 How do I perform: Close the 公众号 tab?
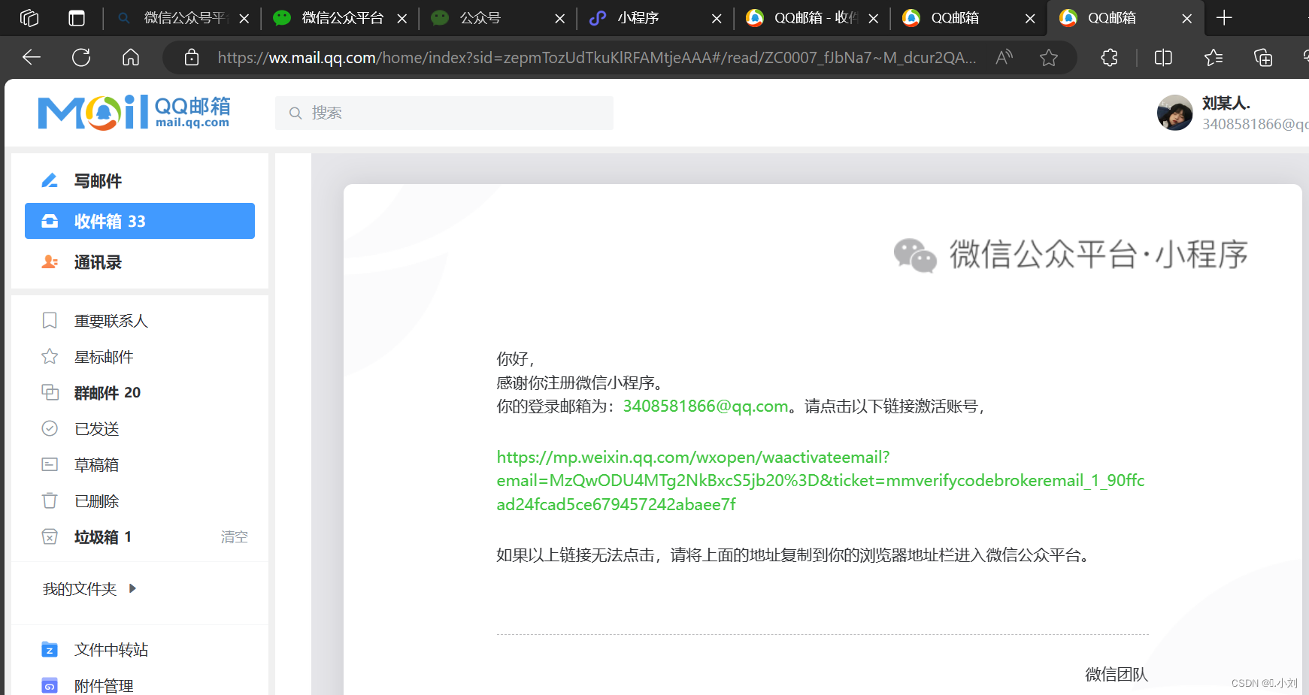click(559, 19)
